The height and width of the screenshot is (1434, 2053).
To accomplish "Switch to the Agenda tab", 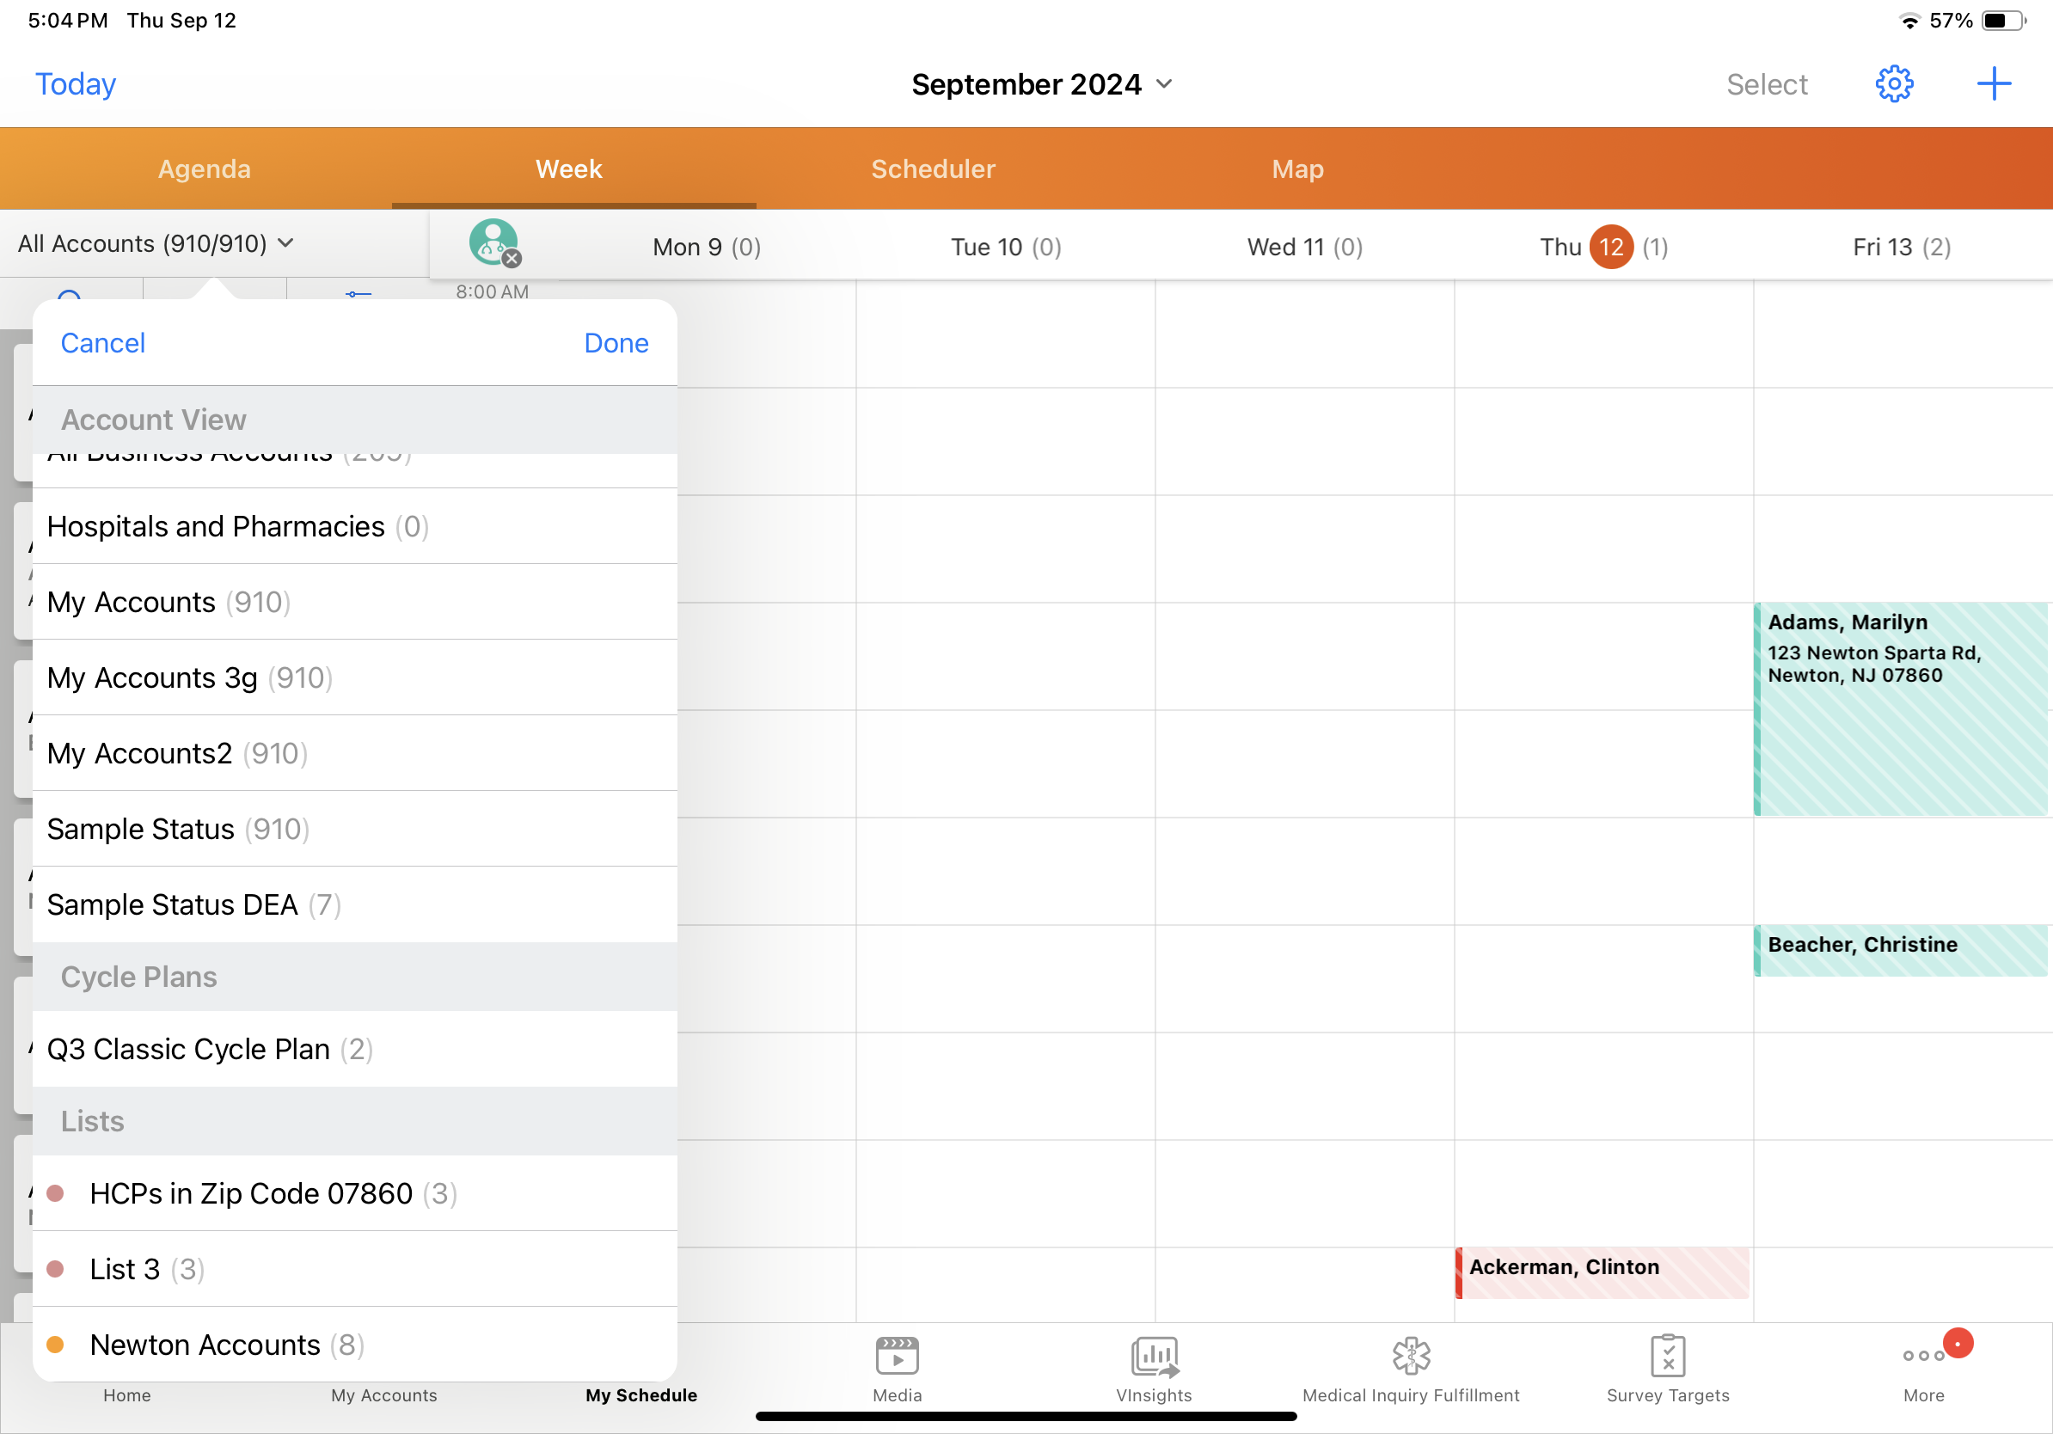I will click(204, 169).
